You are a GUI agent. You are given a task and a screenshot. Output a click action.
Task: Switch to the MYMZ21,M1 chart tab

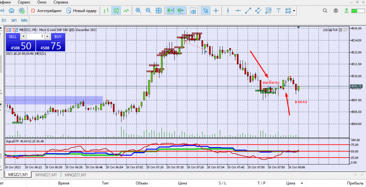click(x=46, y=175)
